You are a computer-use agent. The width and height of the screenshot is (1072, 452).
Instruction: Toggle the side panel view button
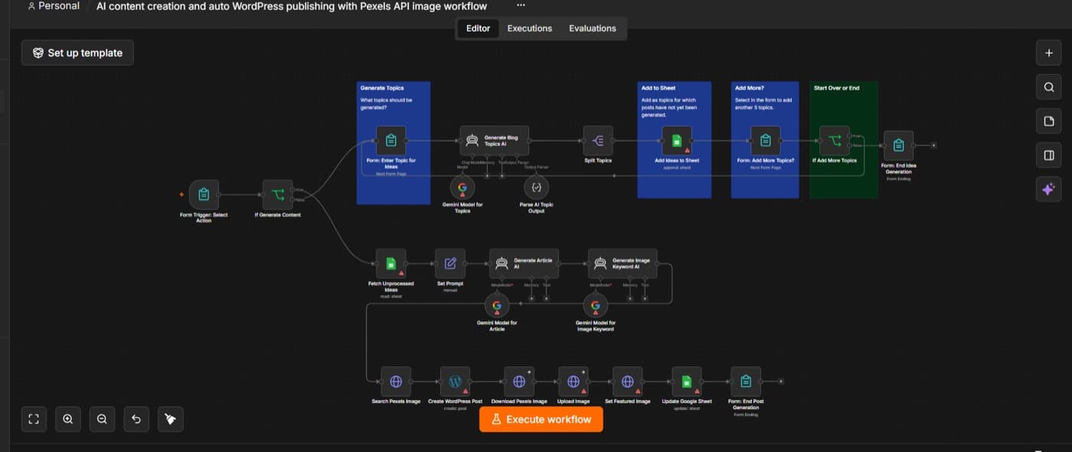point(1049,155)
